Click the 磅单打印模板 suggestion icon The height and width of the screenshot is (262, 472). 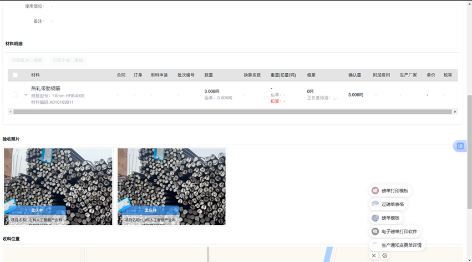pyautogui.click(x=375, y=190)
